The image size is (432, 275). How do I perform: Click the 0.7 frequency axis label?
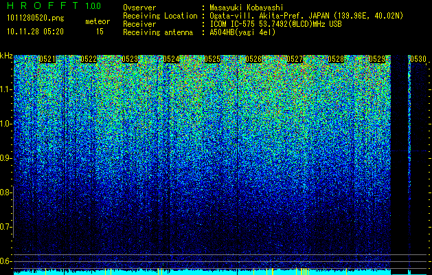(x=6, y=227)
